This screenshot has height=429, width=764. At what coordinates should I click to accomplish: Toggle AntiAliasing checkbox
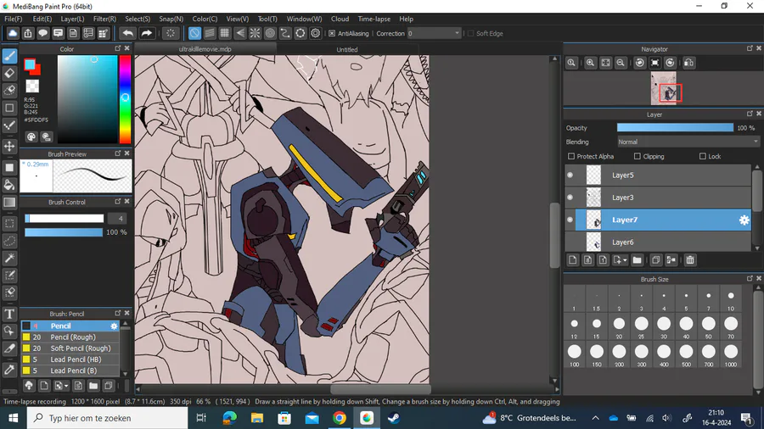click(x=332, y=34)
